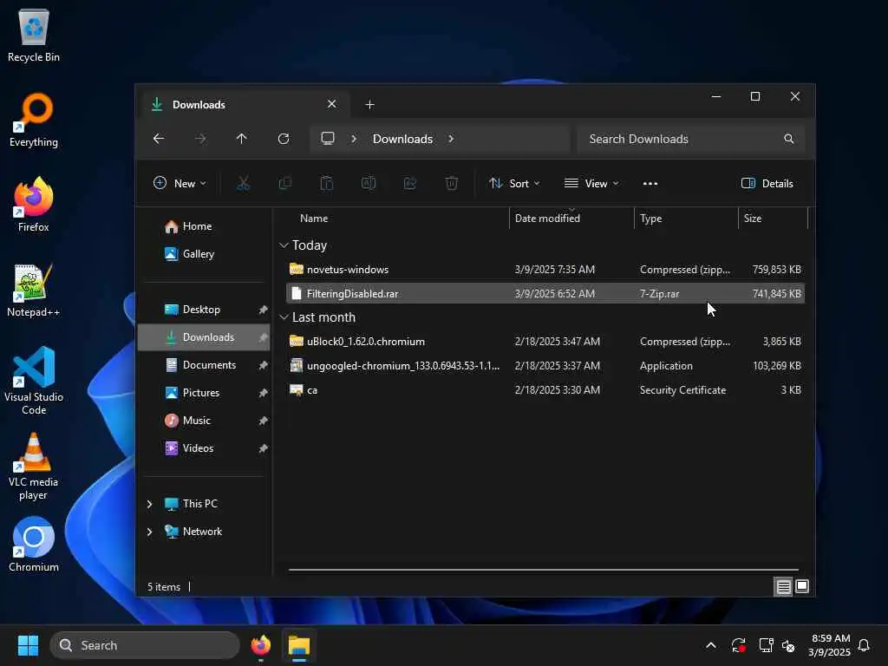Click File Explorer icon in taskbar
888x666 pixels.
(x=299, y=645)
